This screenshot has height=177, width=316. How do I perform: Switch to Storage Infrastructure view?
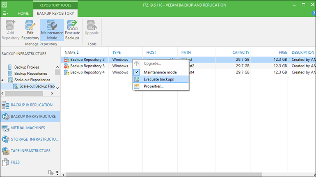coord(33,139)
